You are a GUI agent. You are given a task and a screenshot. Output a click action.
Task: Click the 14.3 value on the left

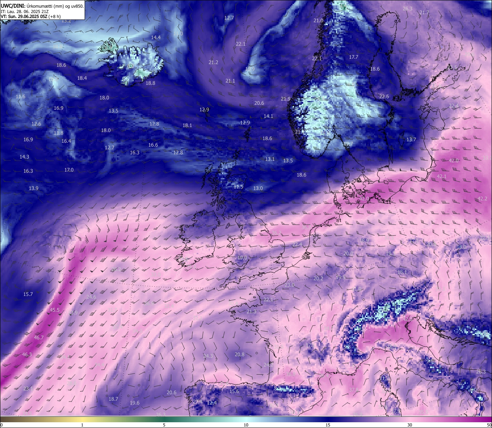(x=24, y=157)
